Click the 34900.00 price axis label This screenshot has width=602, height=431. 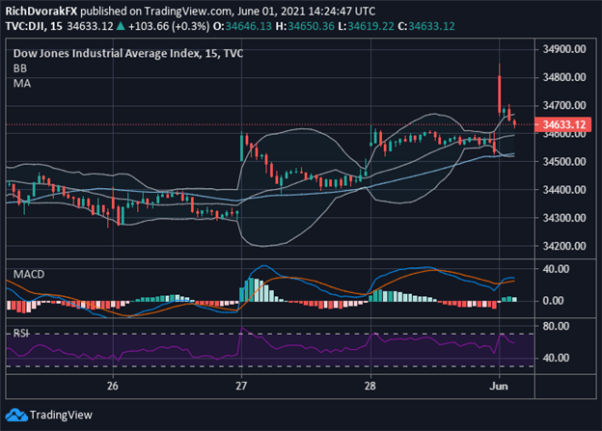click(x=564, y=49)
